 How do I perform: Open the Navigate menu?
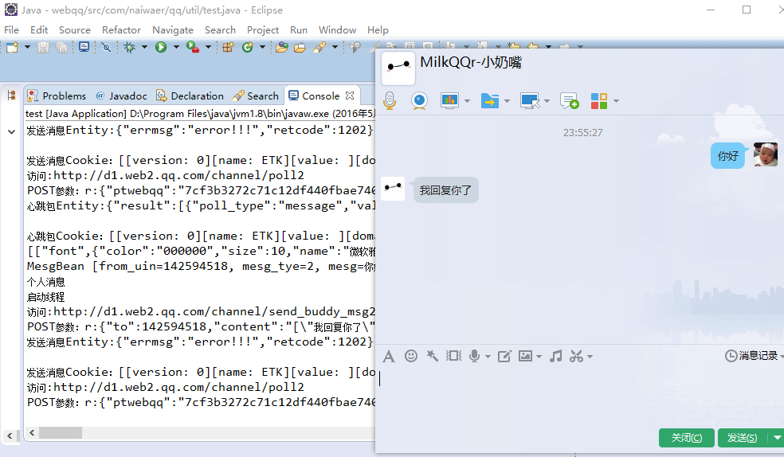click(x=173, y=30)
